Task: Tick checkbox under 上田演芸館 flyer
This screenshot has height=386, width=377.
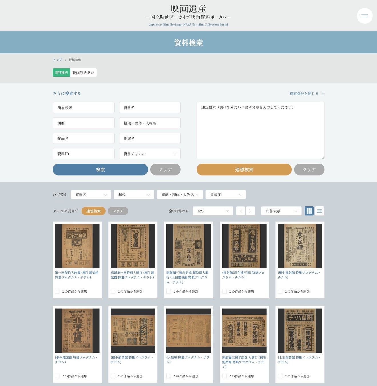Action: pos(280,376)
